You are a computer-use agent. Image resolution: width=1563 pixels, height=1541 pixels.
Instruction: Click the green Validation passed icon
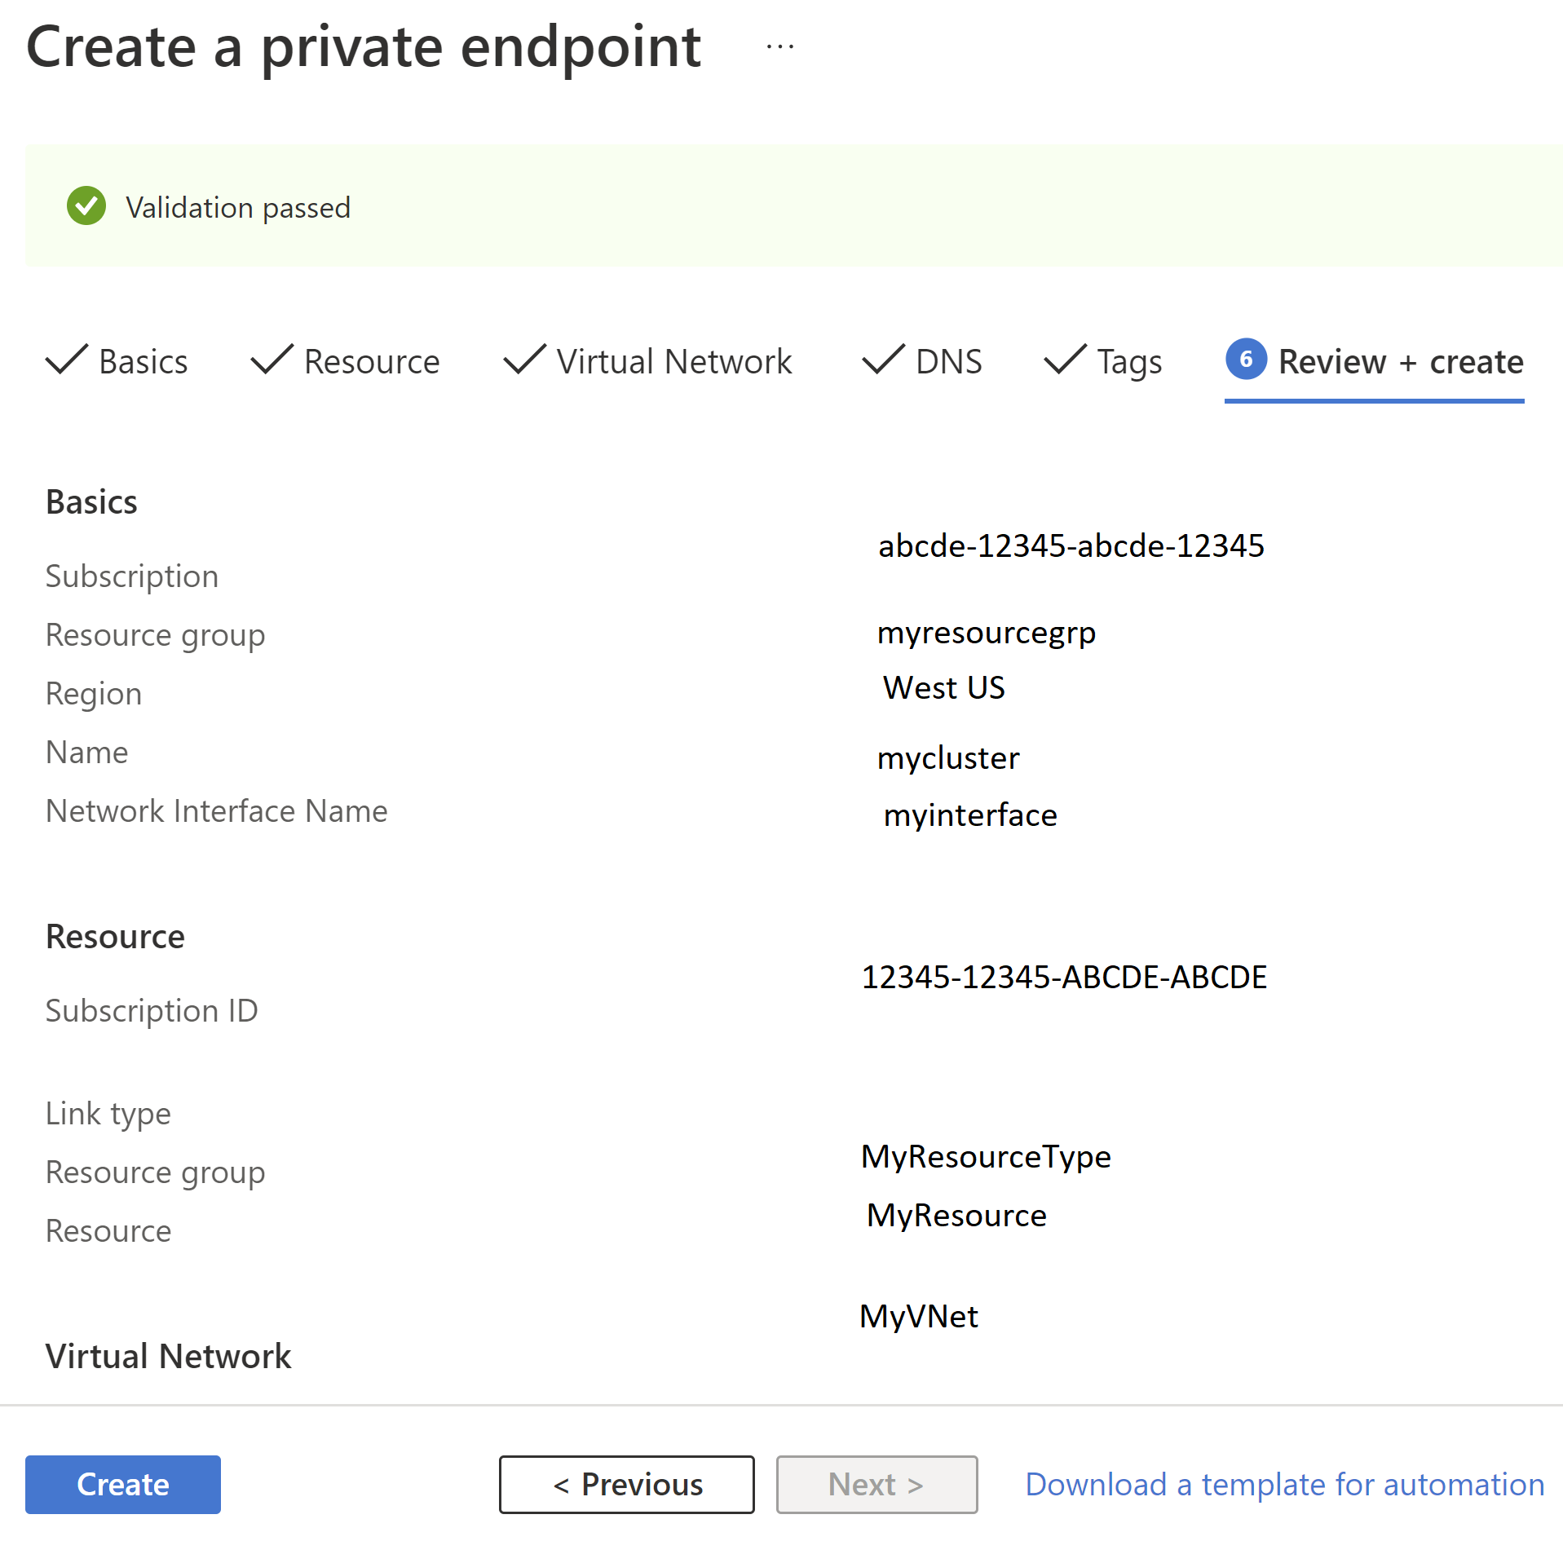click(x=86, y=206)
